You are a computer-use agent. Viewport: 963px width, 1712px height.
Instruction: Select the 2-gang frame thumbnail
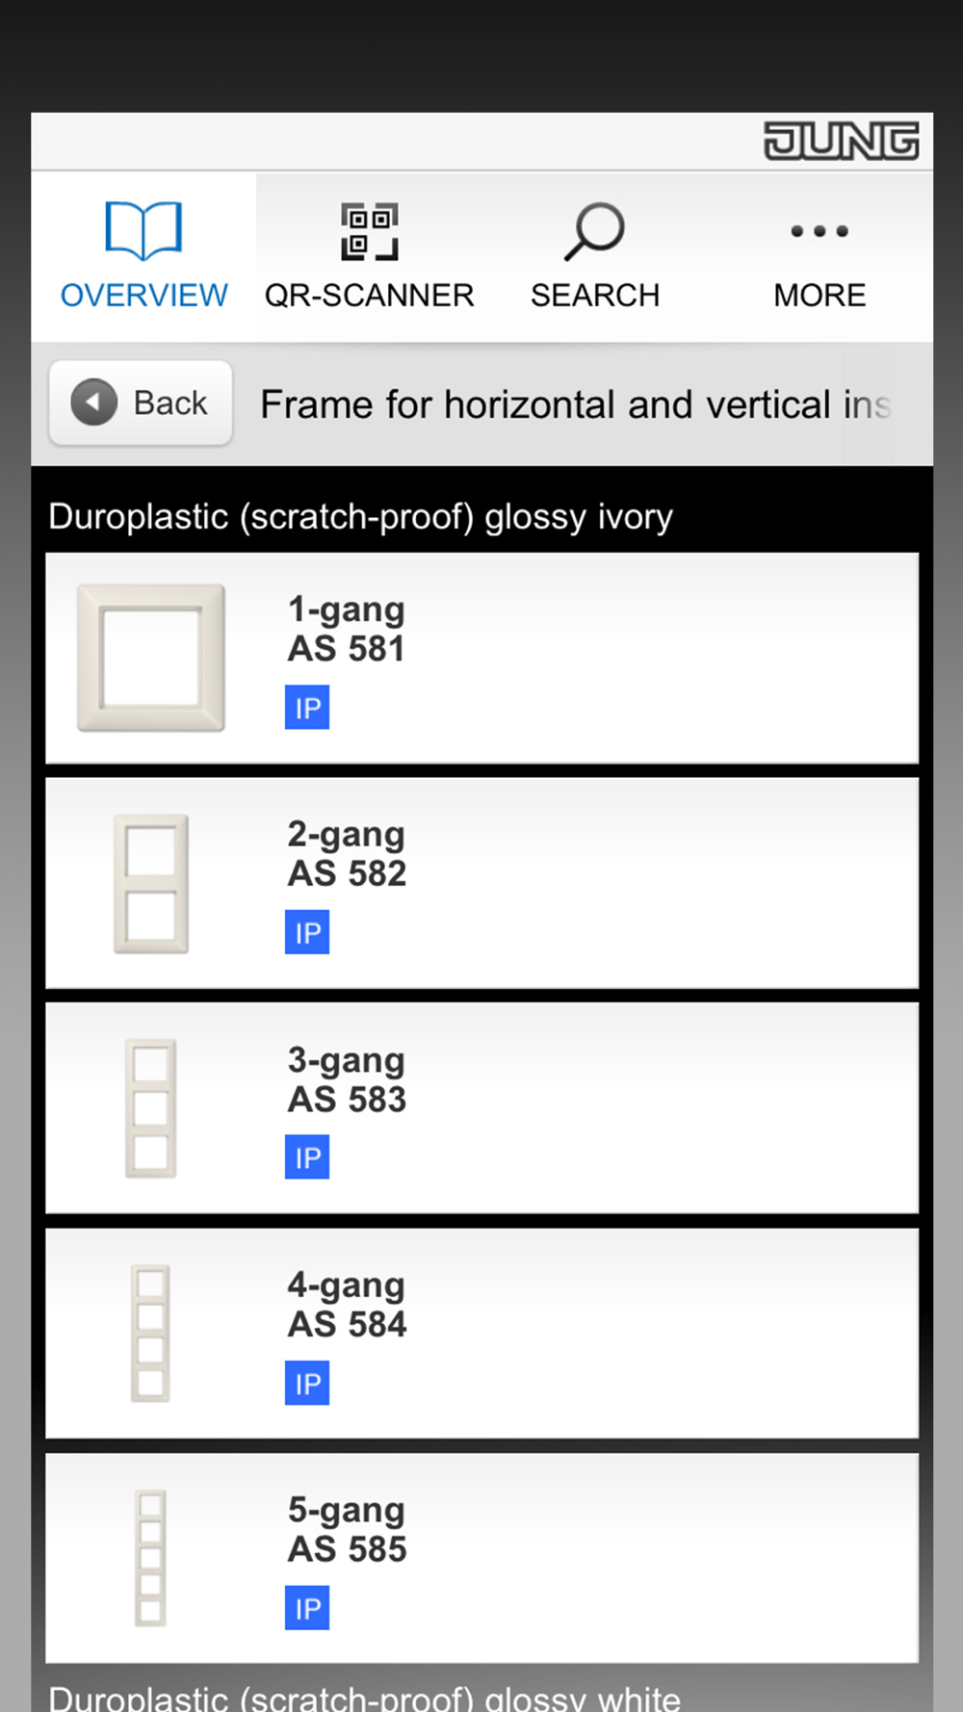(x=151, y=884)
